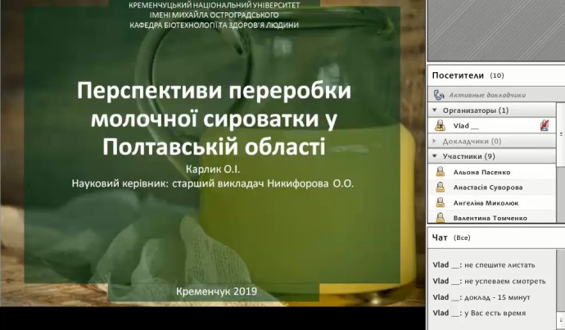Screen dimensions: 565x330
Task: Click Альона Пасенко's participant avatar icon
Action: (x=440, y=172)
